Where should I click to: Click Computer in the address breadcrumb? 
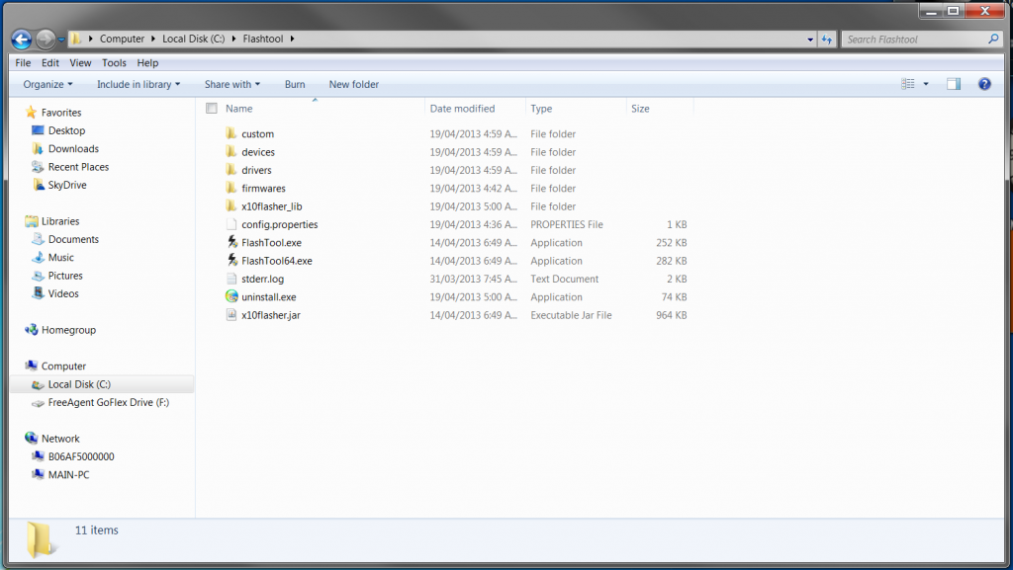[122, 39]
